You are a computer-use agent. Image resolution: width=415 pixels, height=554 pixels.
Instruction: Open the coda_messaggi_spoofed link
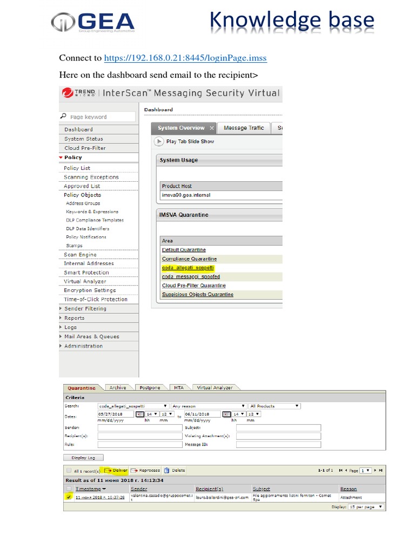coord(191,276)
